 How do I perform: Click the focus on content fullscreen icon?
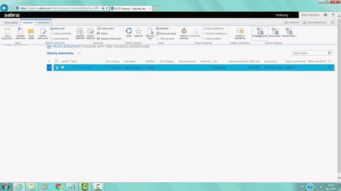click(x=332, y=22)
